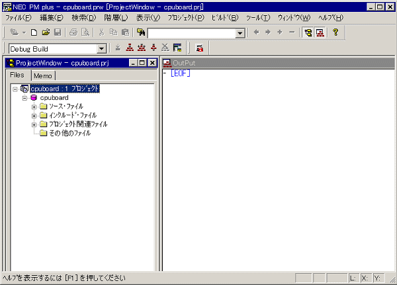Select the cpuboard : 1 プロジェクト tree item
Image resolution: width=397 pixels, height=285 pixels.
(65, 89)
